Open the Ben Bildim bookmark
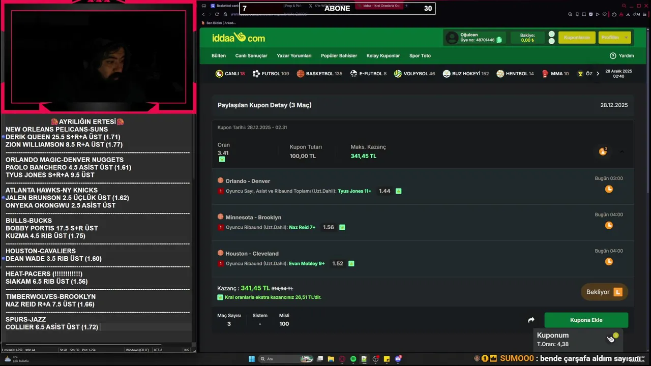 219,23
